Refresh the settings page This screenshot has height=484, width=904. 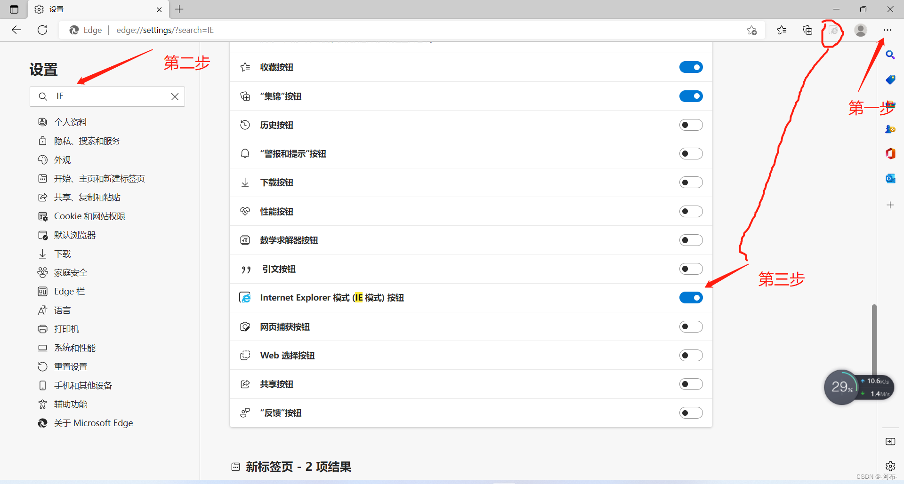42,30
